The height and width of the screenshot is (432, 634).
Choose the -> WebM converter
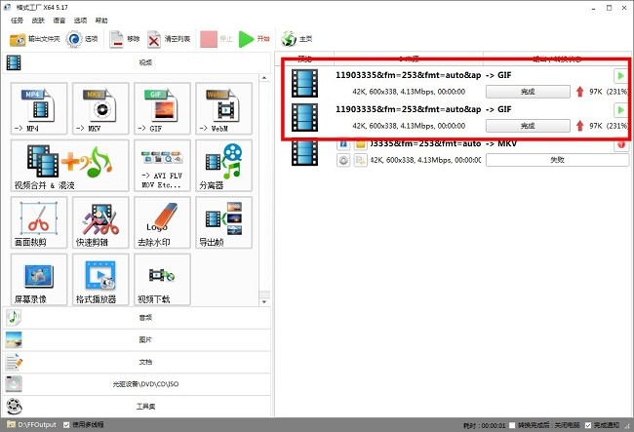(223, 108)
